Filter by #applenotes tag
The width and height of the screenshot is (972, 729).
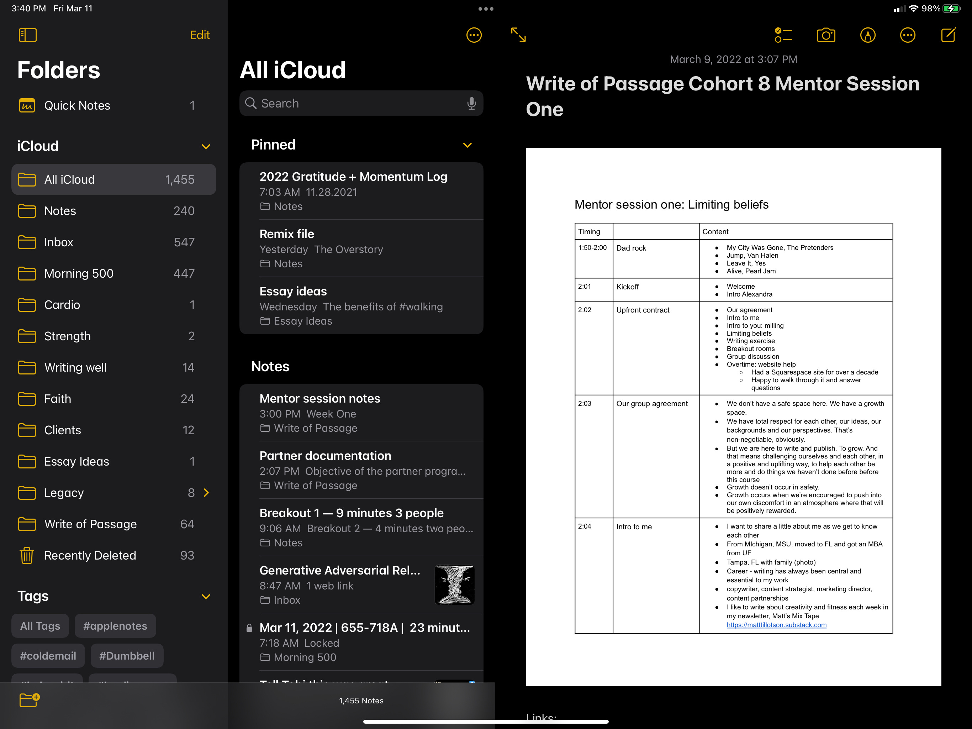[115, 626]
